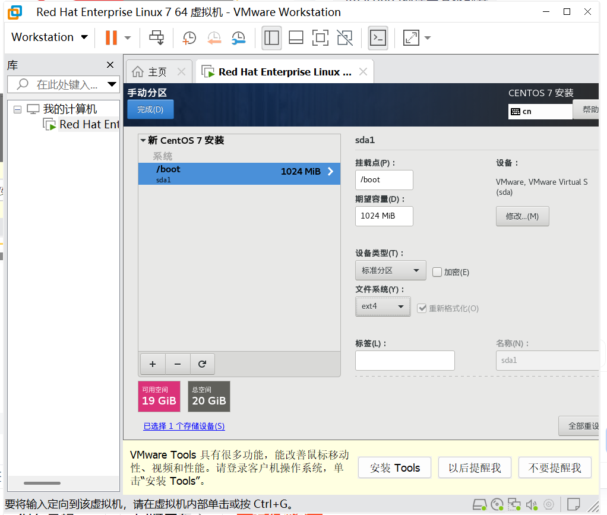Viewport: 607px width, 515px height.
Task: Open the ext4 file system dropdown
Action: click(382, 307)
